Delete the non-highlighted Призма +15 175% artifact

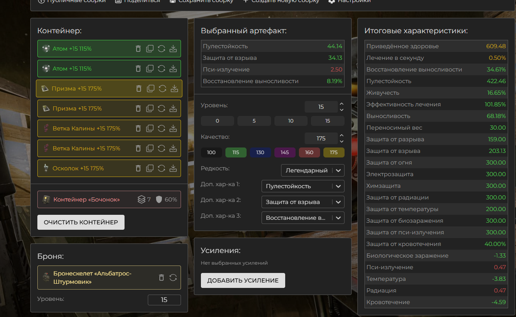click(x=138, y=108)
